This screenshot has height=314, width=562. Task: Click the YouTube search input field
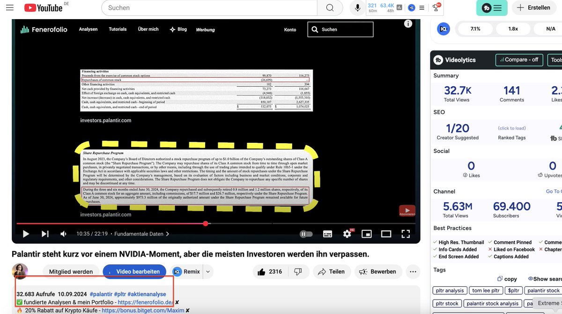coord(209,7)
